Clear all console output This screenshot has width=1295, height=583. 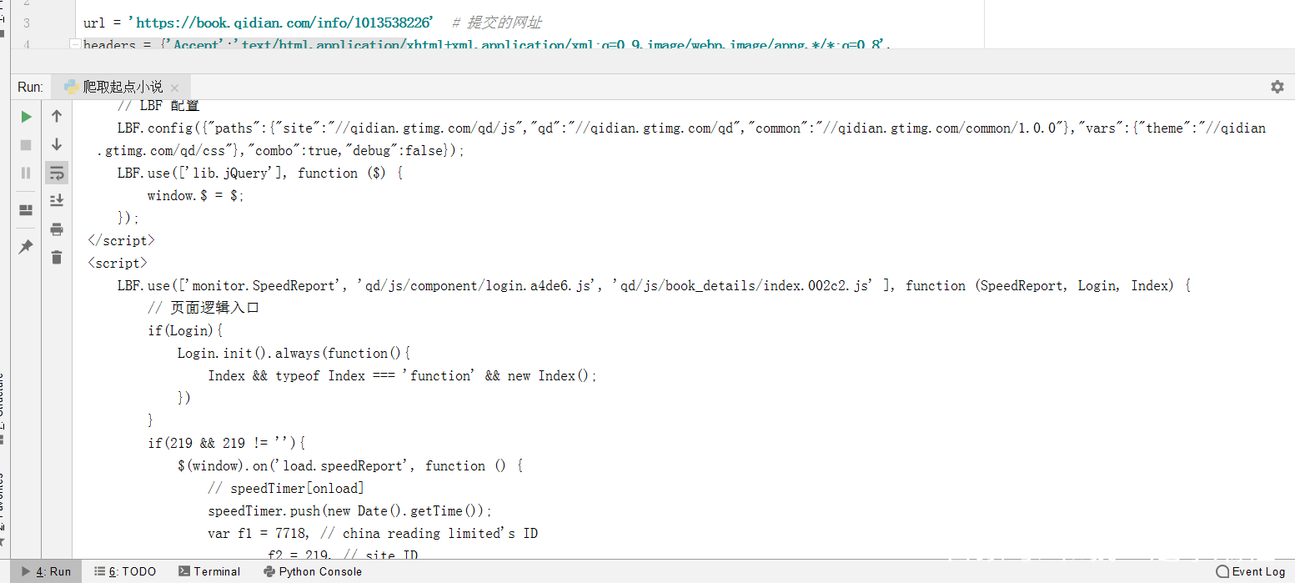tap(56, 258)
